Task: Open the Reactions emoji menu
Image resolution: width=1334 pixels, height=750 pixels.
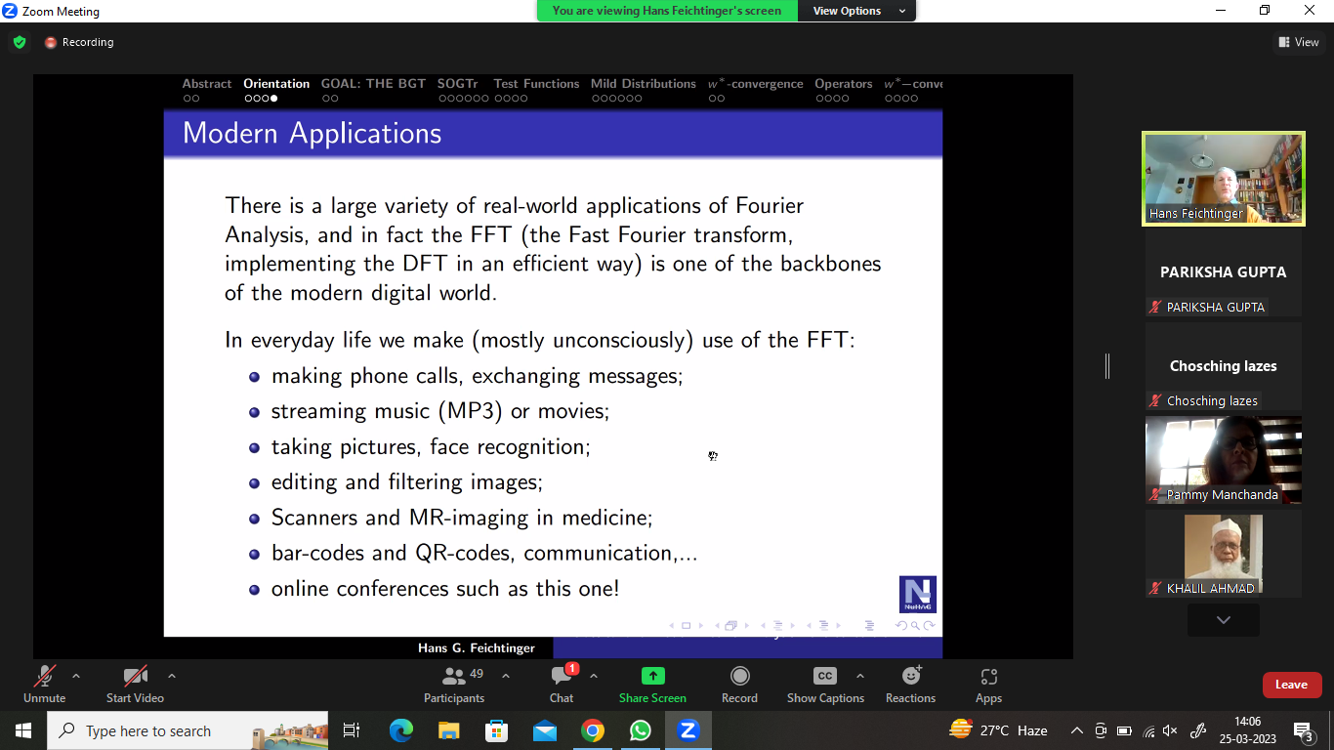Action: 910,676
